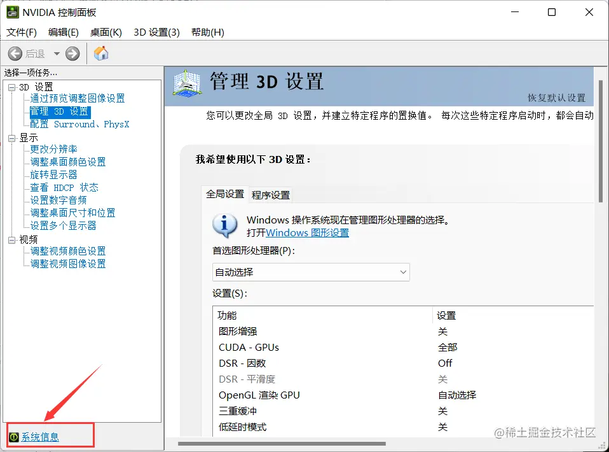Select 管理 3D 设置 in the tree
The image size is (609, 452).
click(60, 111)
